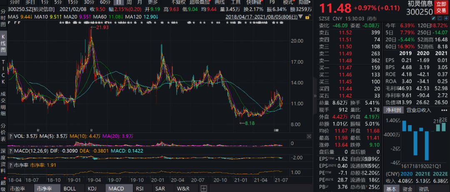The image size is (450, 192).
Task: Select the 周 weekly period
Action: 130,2
